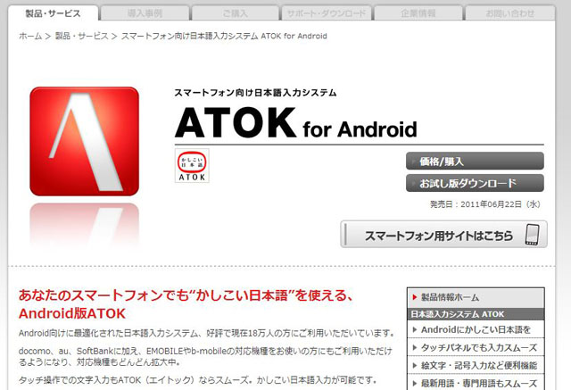Click the 製品・サービス breadcrumb link

click(81, 36)
